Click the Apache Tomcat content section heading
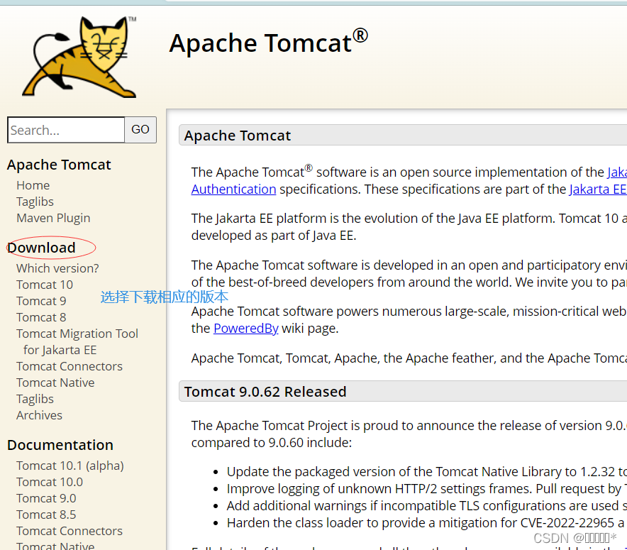This screenshot has height=550, width=627. click(238, 136)
